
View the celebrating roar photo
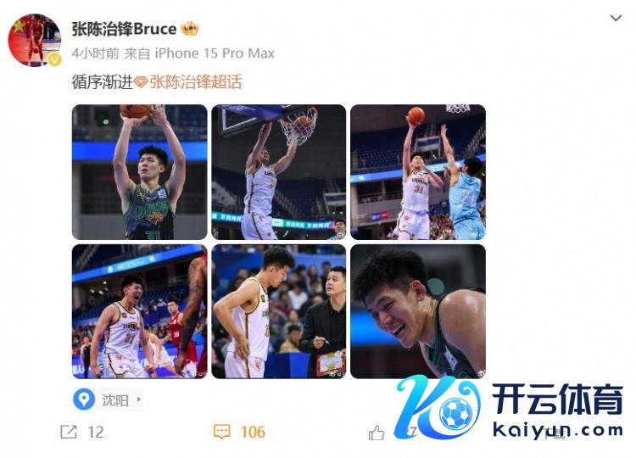(140, 311)
